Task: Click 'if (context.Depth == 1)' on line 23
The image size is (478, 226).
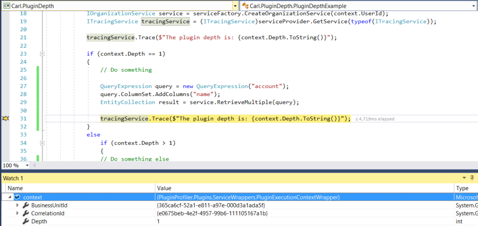Action: click(126, 54)
